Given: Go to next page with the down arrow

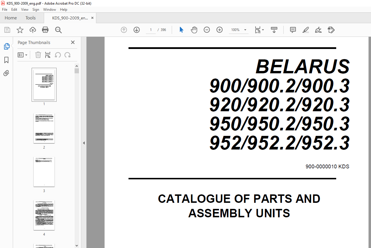Looking at the screenshot, I should pos(137,30).
